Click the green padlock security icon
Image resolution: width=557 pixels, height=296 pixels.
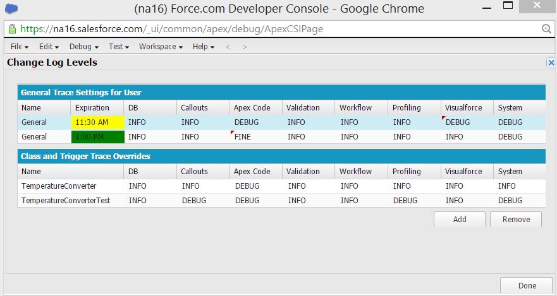pyautogui.click(x=12, y=28)
